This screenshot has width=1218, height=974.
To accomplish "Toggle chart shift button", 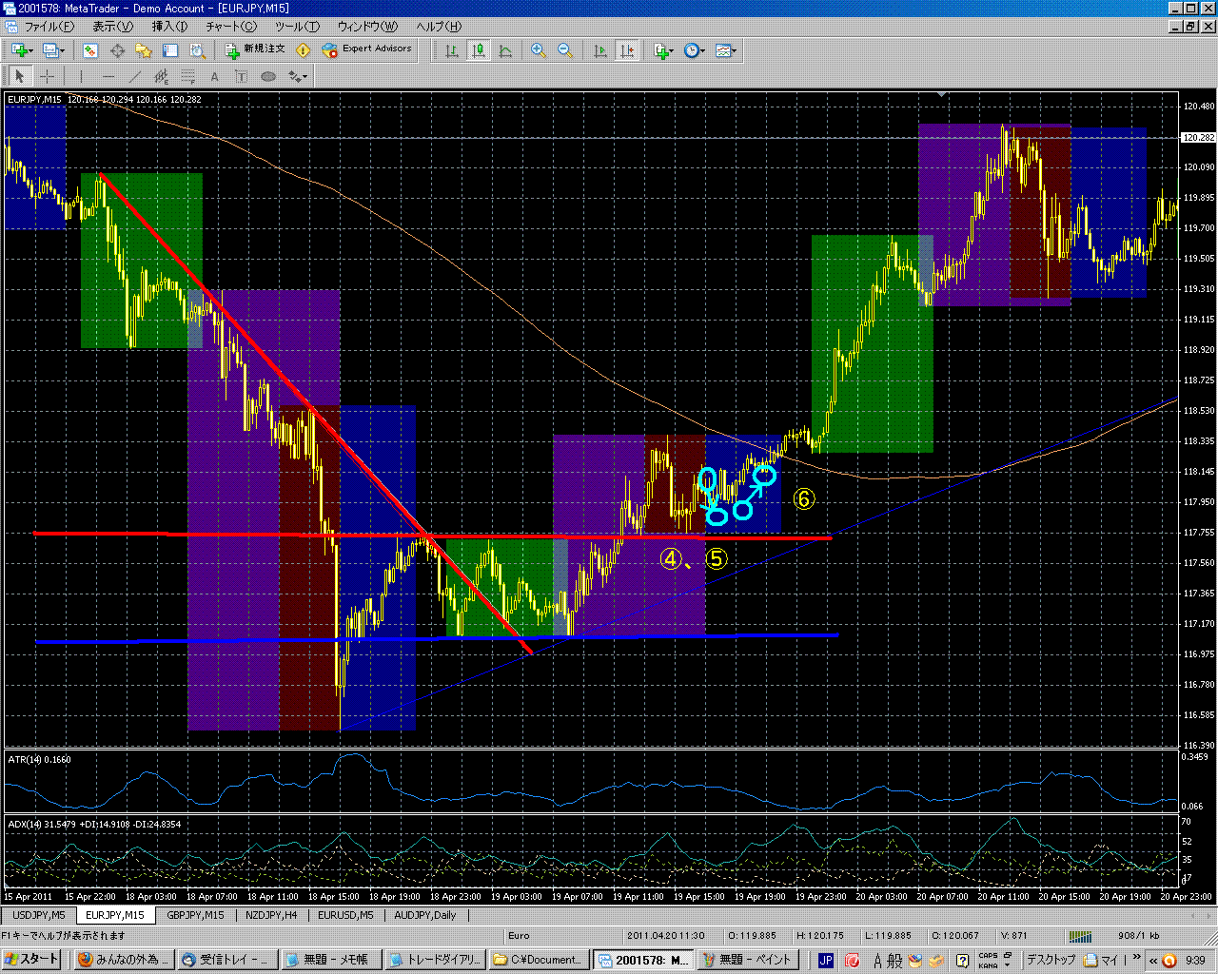I will pyautogui.click(x=627, y=50).
